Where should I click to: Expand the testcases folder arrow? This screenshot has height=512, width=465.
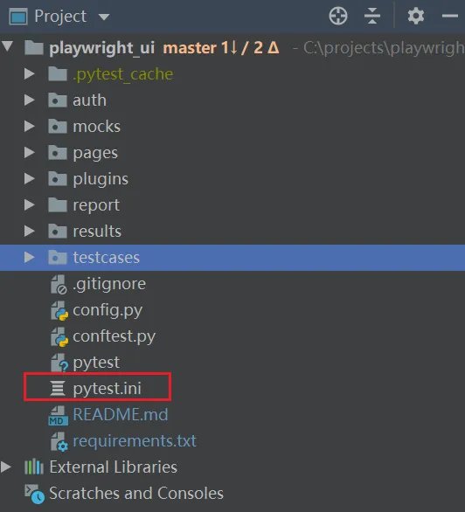click(30, 257)
